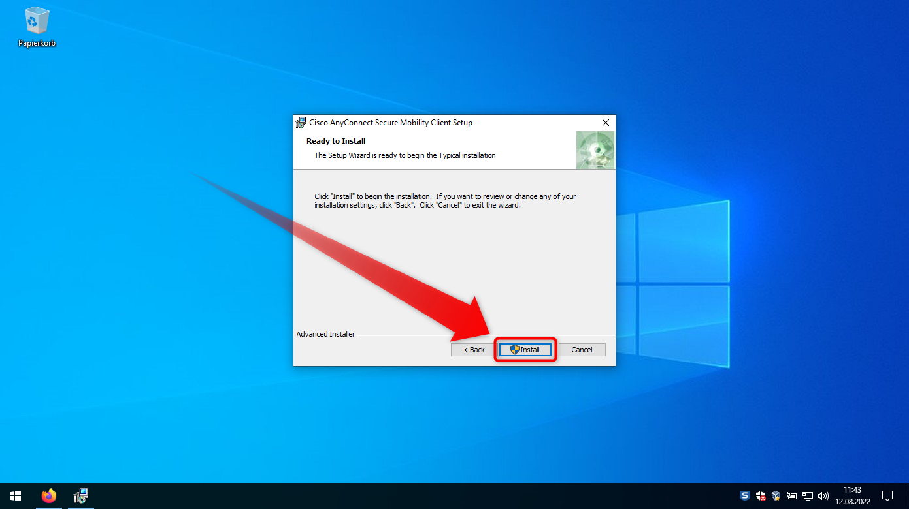Open Firefox from the taskbar
This screenshot has height=509, width=909.
[x=49, y=496]
